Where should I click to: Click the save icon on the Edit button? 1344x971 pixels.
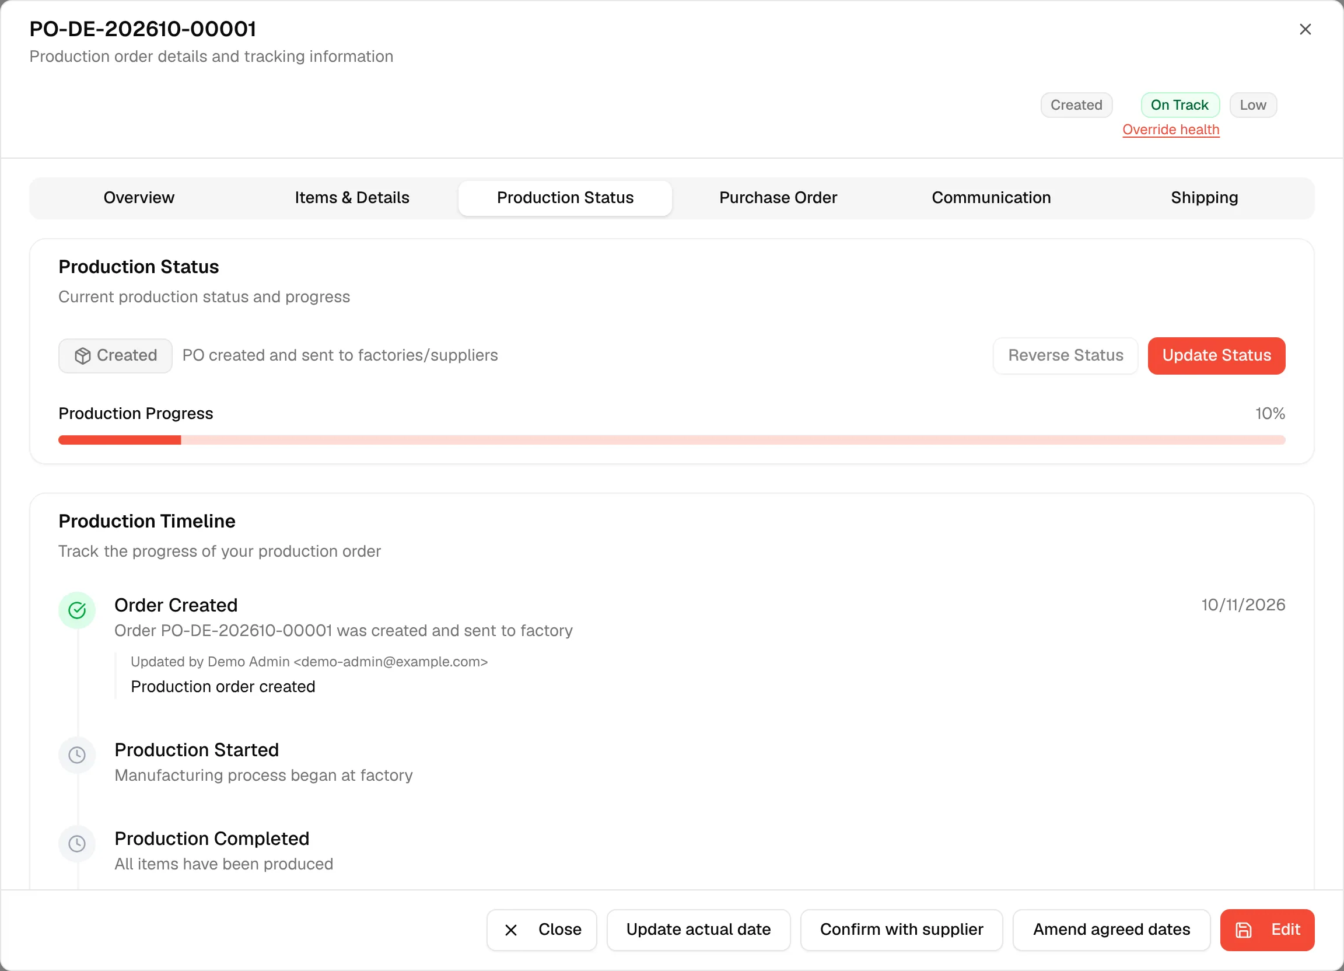(1243, 930)
